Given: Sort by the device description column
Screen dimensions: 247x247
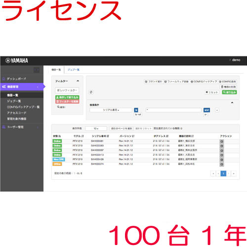Looking at the screenshot, I should pos(186,136).
